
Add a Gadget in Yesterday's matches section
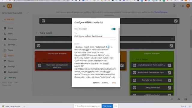45,59
